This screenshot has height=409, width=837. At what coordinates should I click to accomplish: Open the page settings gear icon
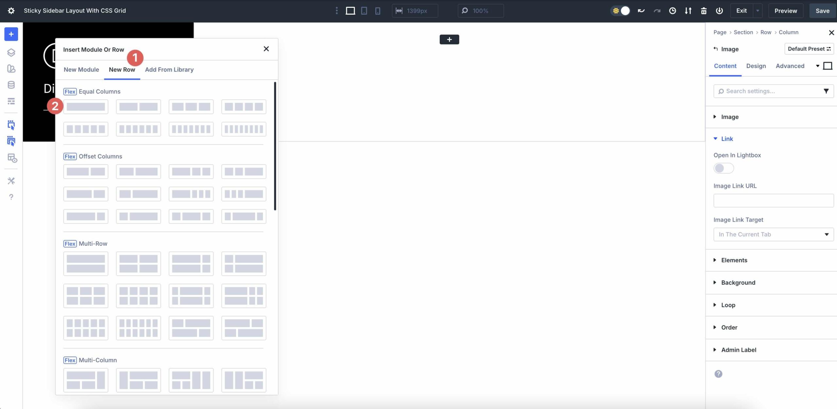click(x=11, y=10)
